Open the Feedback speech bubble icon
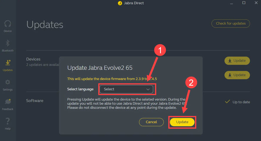The image size is (261, 141). pyautogui.click(x=8, y=102)
